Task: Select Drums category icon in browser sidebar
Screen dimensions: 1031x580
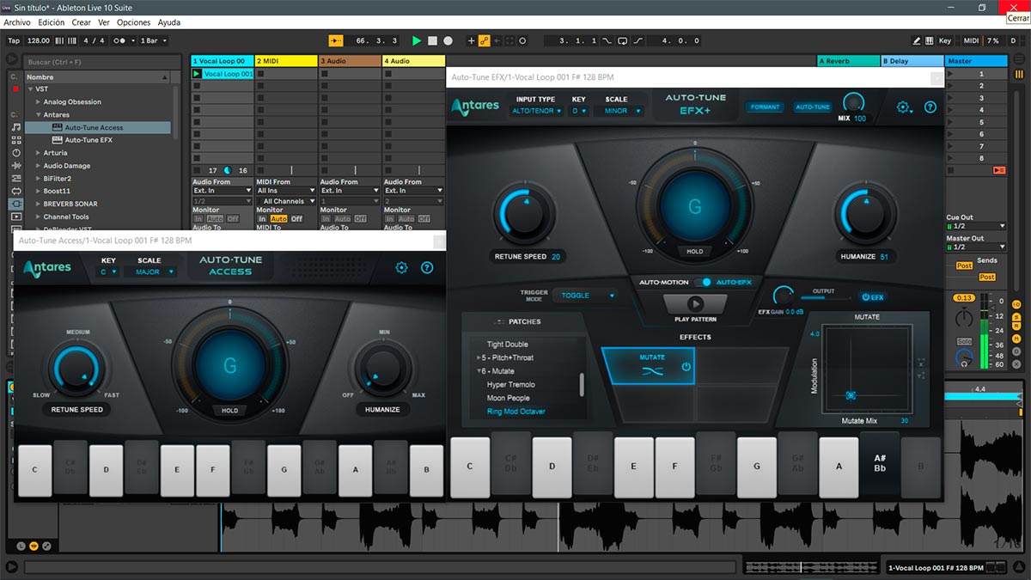Action: 15,140
